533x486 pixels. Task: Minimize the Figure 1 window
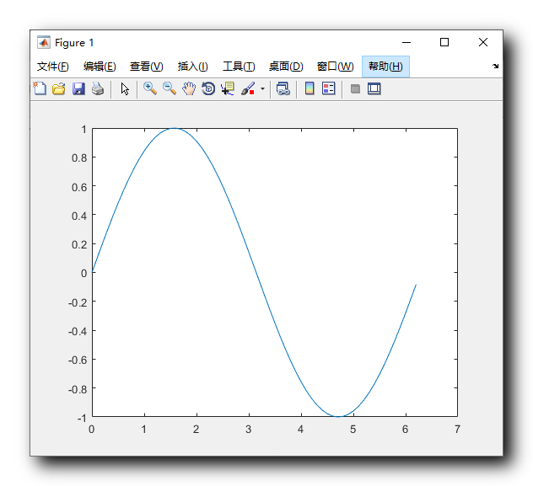(406, 42)
